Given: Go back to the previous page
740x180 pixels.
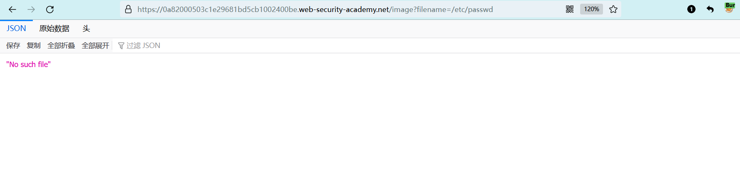Looking at the screenshot, I should [x=12, y=10].
